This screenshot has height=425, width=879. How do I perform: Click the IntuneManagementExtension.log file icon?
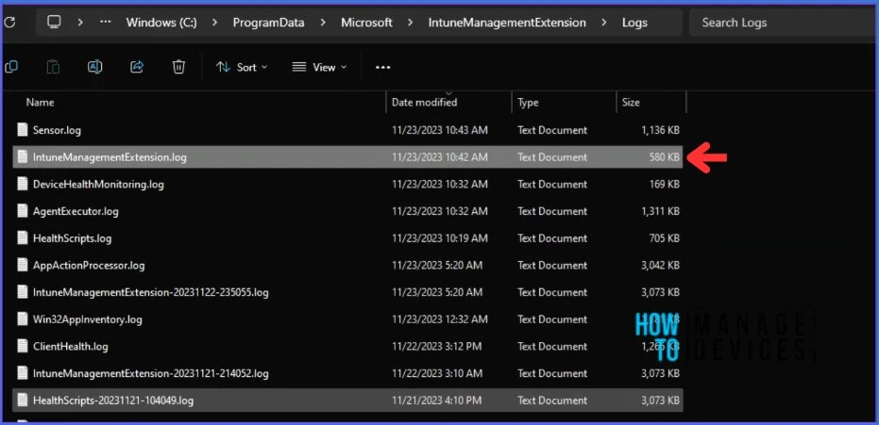(23, 157)
